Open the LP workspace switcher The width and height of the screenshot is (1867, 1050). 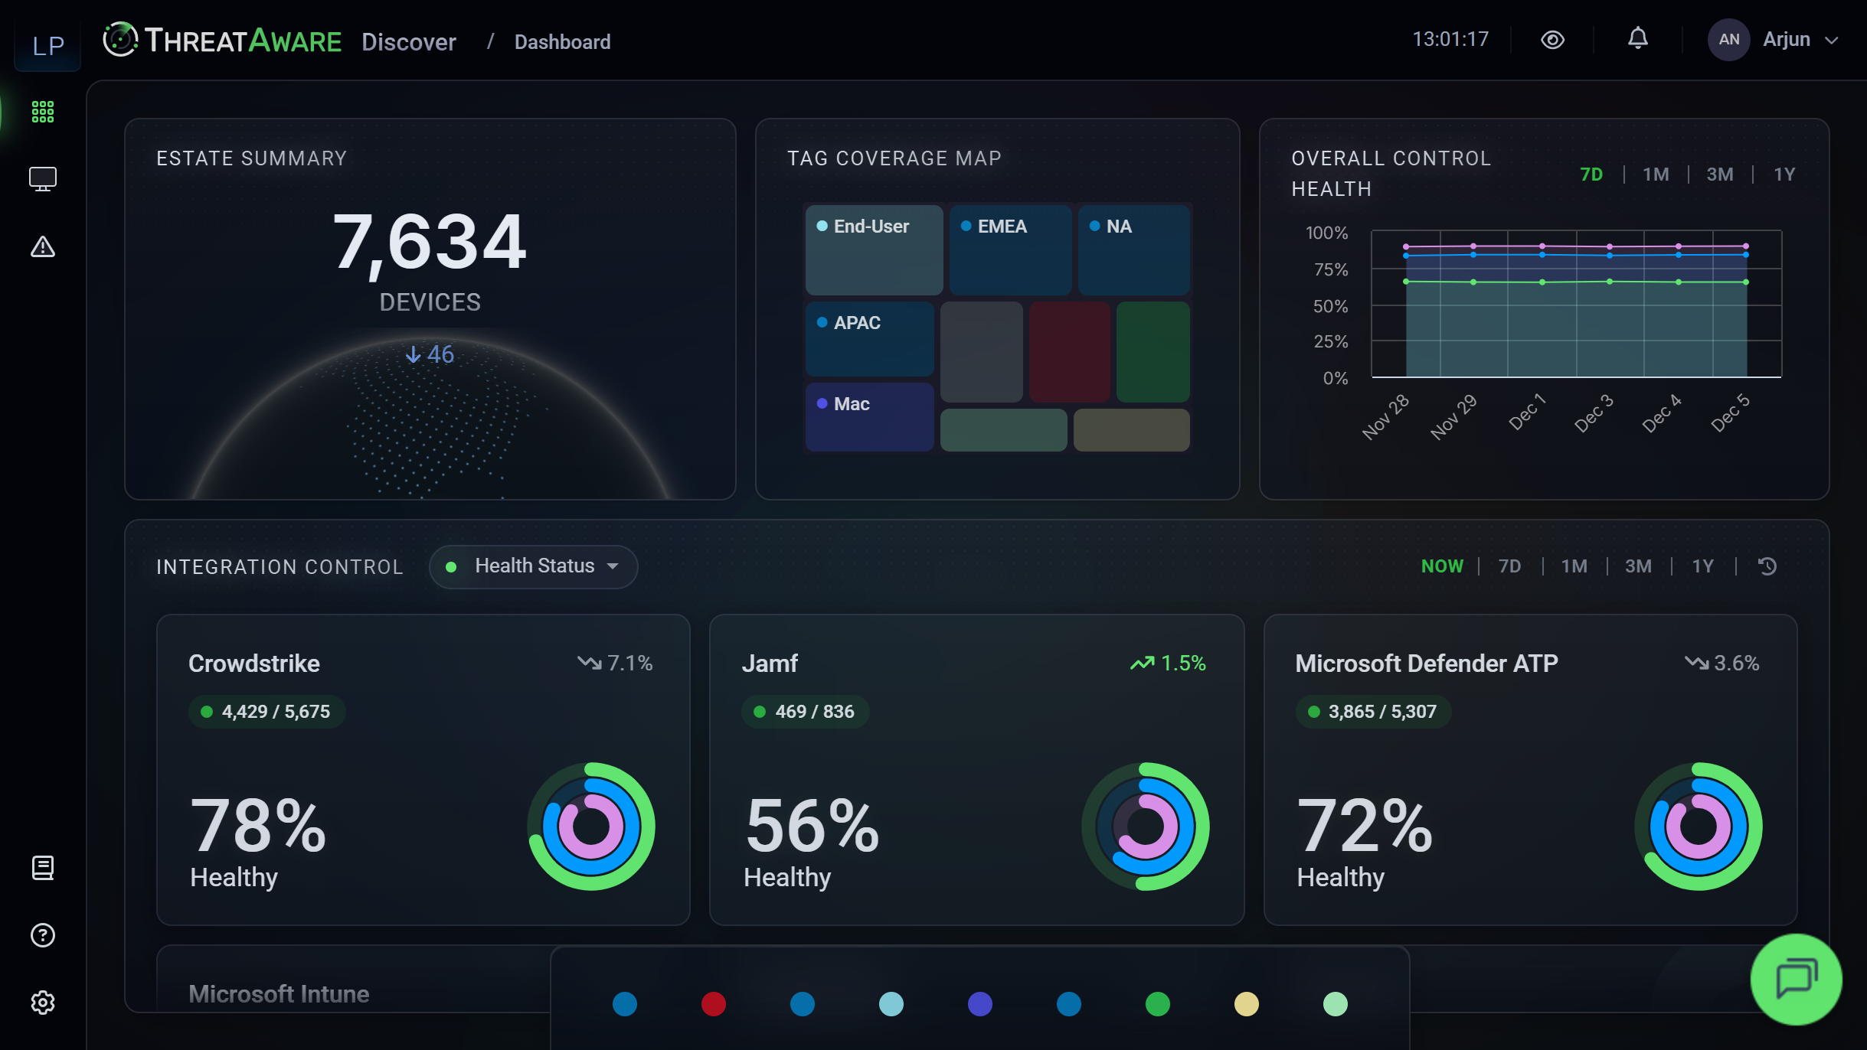pos(47,46)
